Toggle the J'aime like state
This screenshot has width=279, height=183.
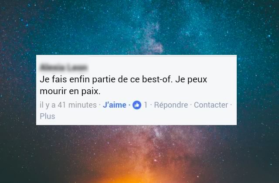coord(114,105)
